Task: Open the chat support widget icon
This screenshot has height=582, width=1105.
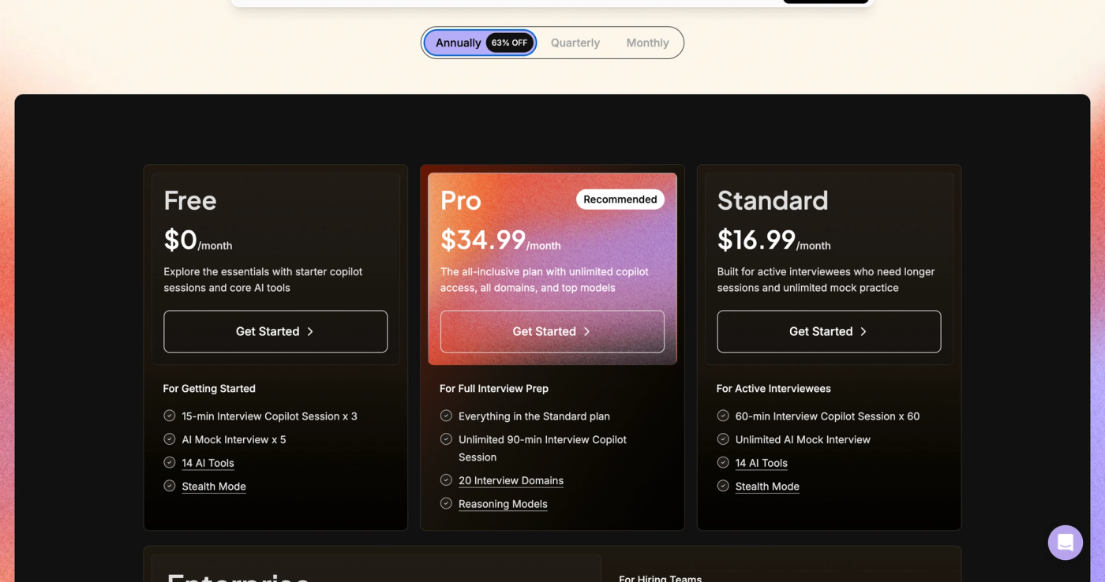Action: pos(1065,543)
